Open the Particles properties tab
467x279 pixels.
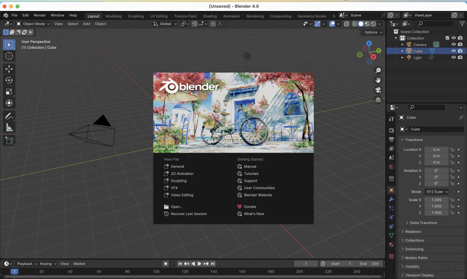pyautogui.click(x=391, y=208)
